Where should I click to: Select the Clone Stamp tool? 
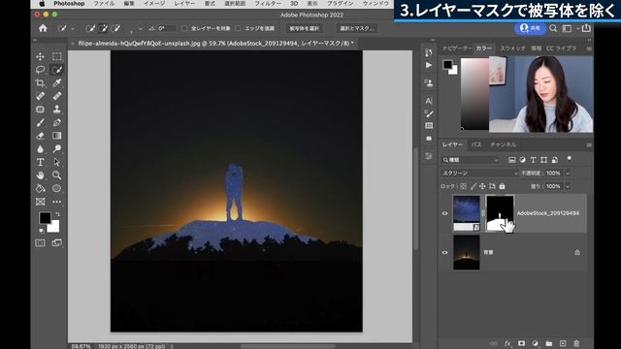click(57, 110)
